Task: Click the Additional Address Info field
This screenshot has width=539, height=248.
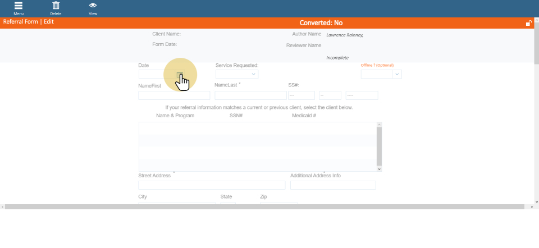Action: tap(333, 185)
